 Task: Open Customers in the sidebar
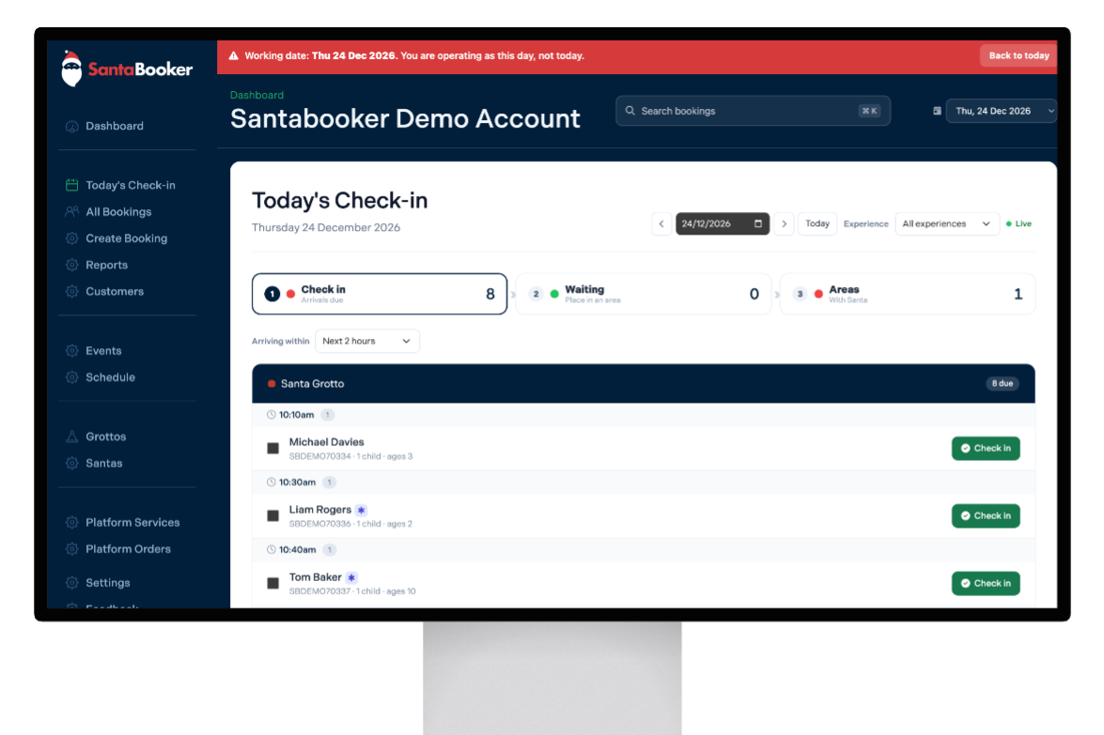tap(114, 291)
